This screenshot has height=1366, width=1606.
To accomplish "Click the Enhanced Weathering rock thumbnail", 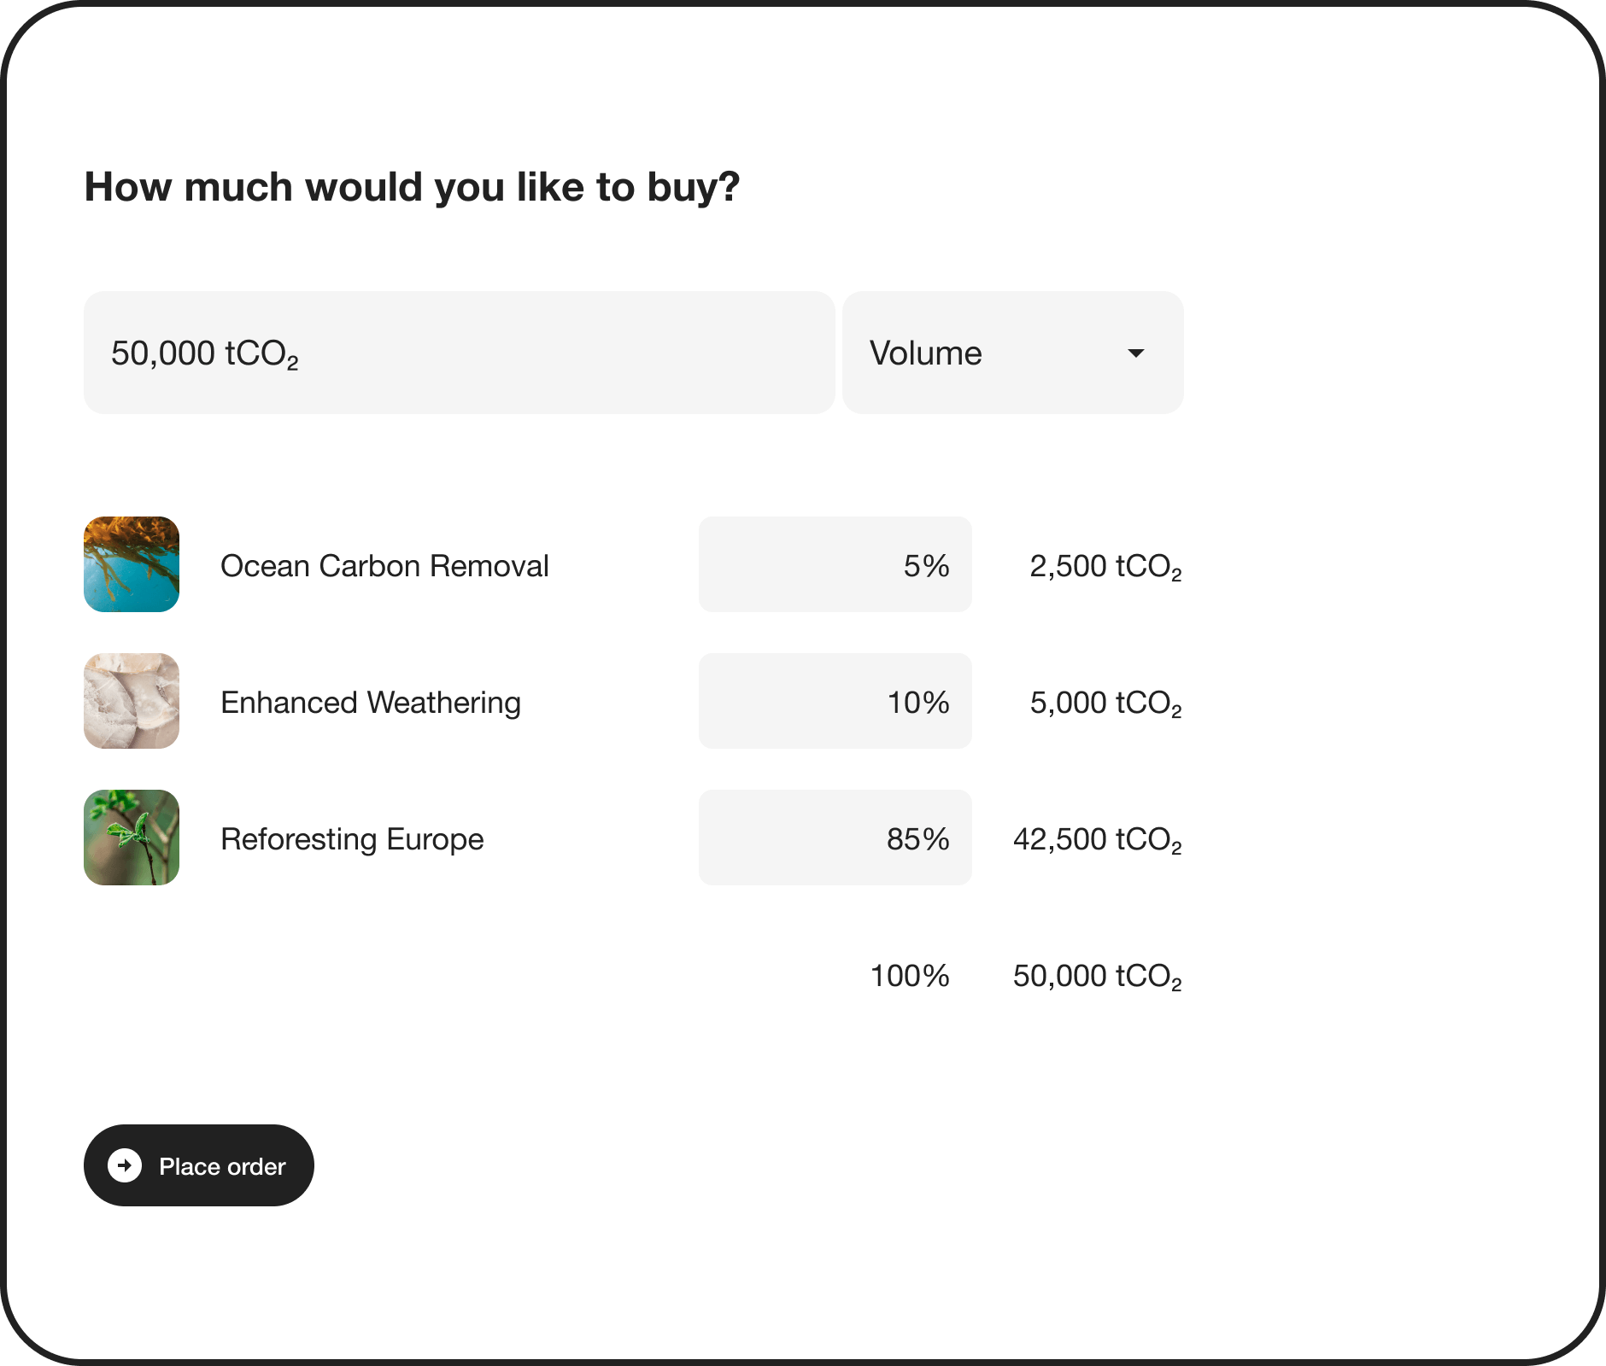I will click(x=132, y=701).
